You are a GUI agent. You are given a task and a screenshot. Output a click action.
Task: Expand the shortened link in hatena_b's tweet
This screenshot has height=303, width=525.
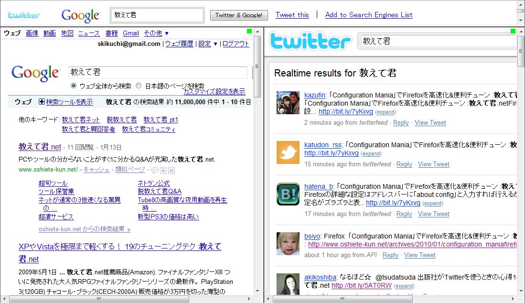(x=433, y=203)
